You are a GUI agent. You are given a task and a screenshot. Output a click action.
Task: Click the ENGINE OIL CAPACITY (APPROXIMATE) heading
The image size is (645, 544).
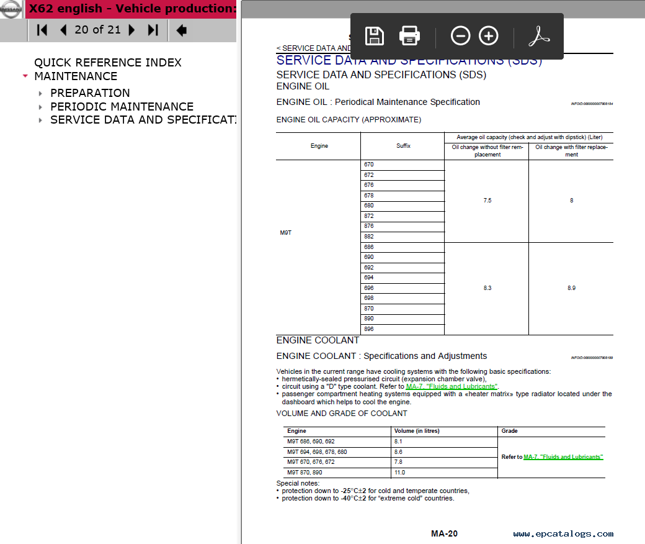click(349, 120)
